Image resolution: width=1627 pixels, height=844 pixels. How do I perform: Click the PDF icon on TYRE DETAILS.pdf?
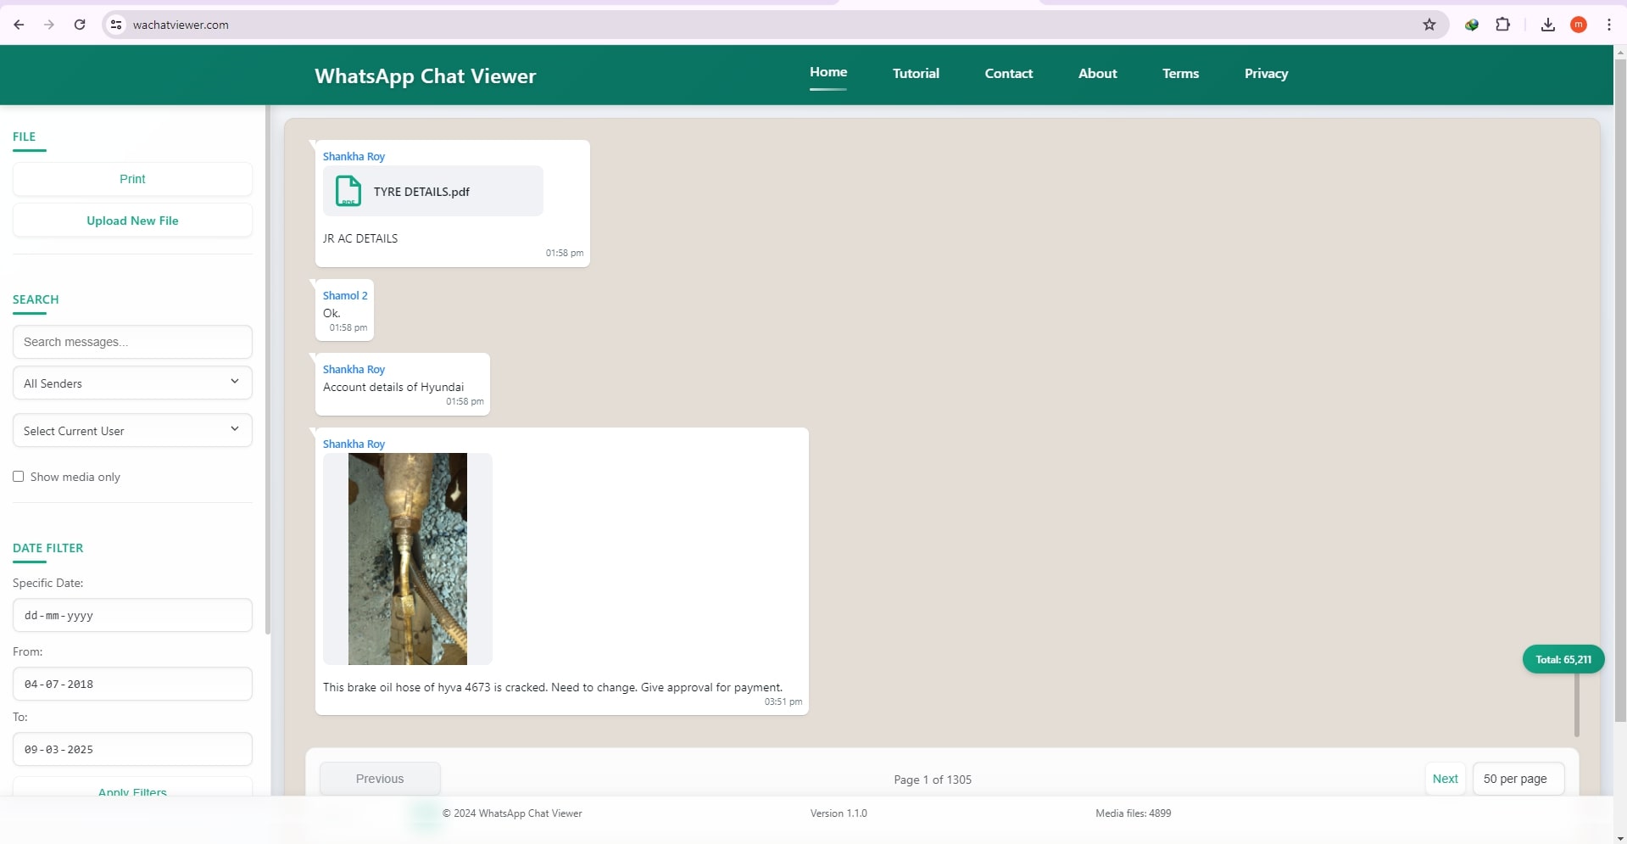(348, 191)
